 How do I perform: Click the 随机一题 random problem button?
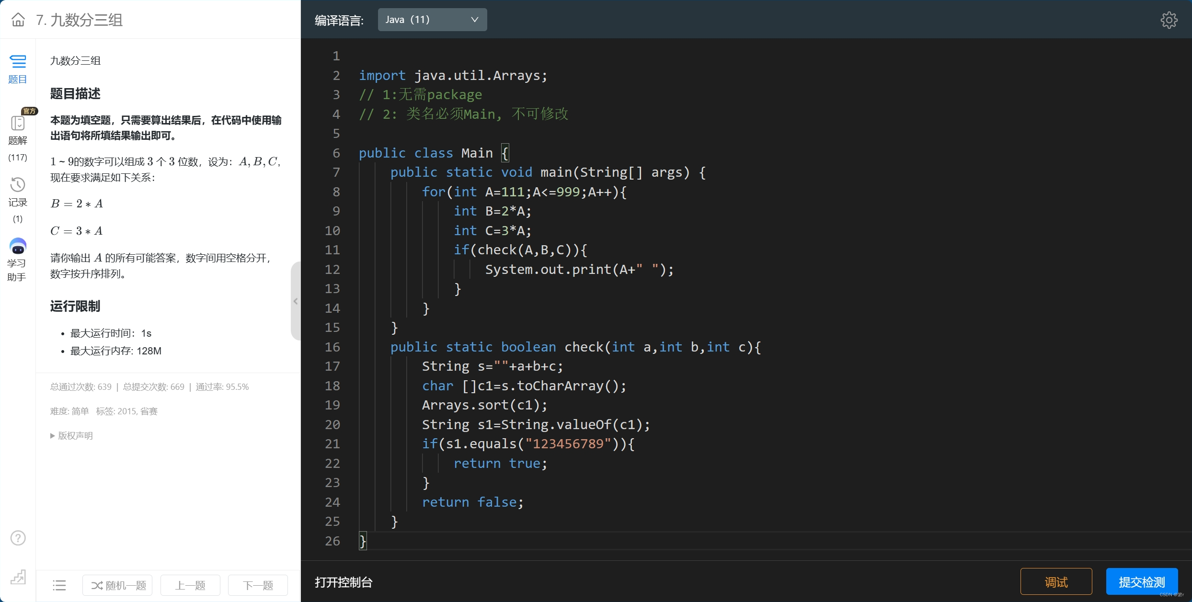pyautogui.click(x=118, y=585)
